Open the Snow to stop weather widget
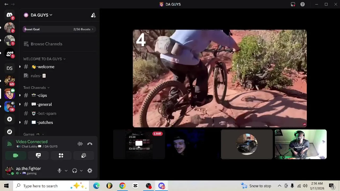The image size is (340, 191). click(x=256, y=186)
